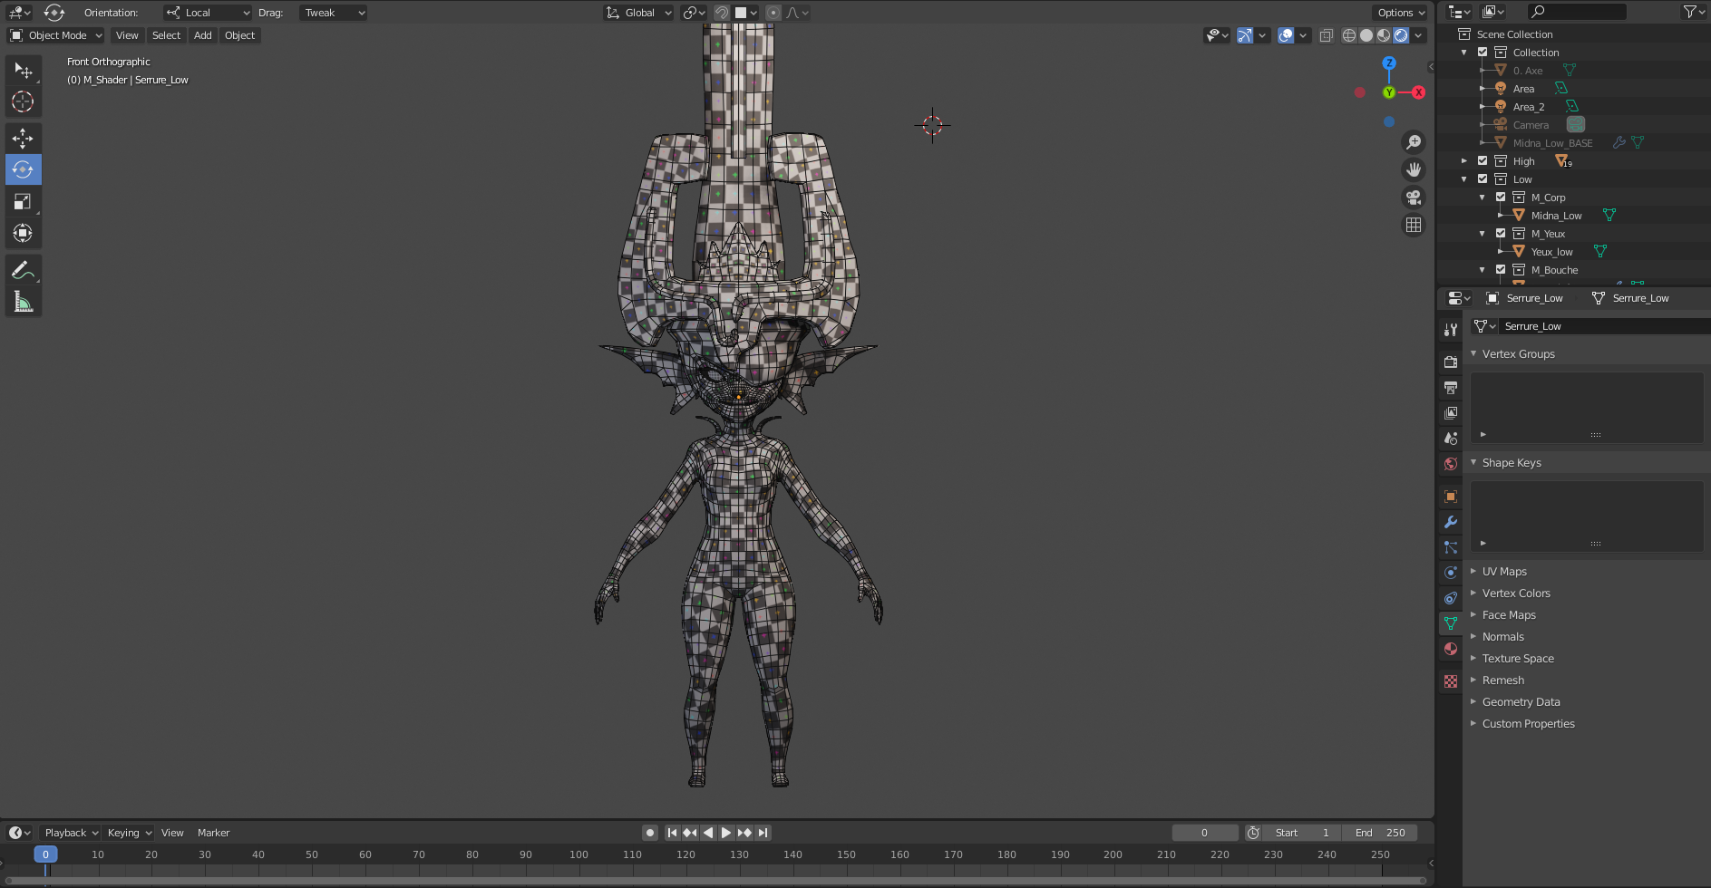
Task: Open the View Layer properties tab
Action: pyautogui.click(x=1451, y=413)
